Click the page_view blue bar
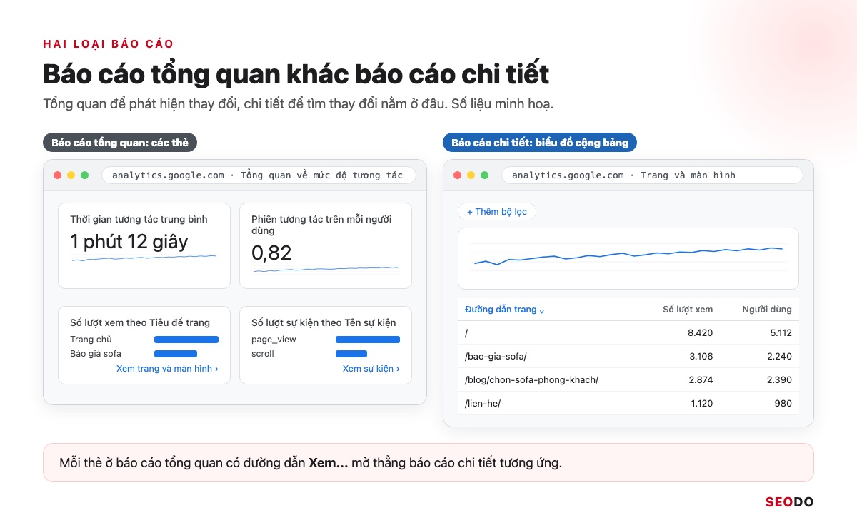The image size is (857, 525). click(368, 340)
